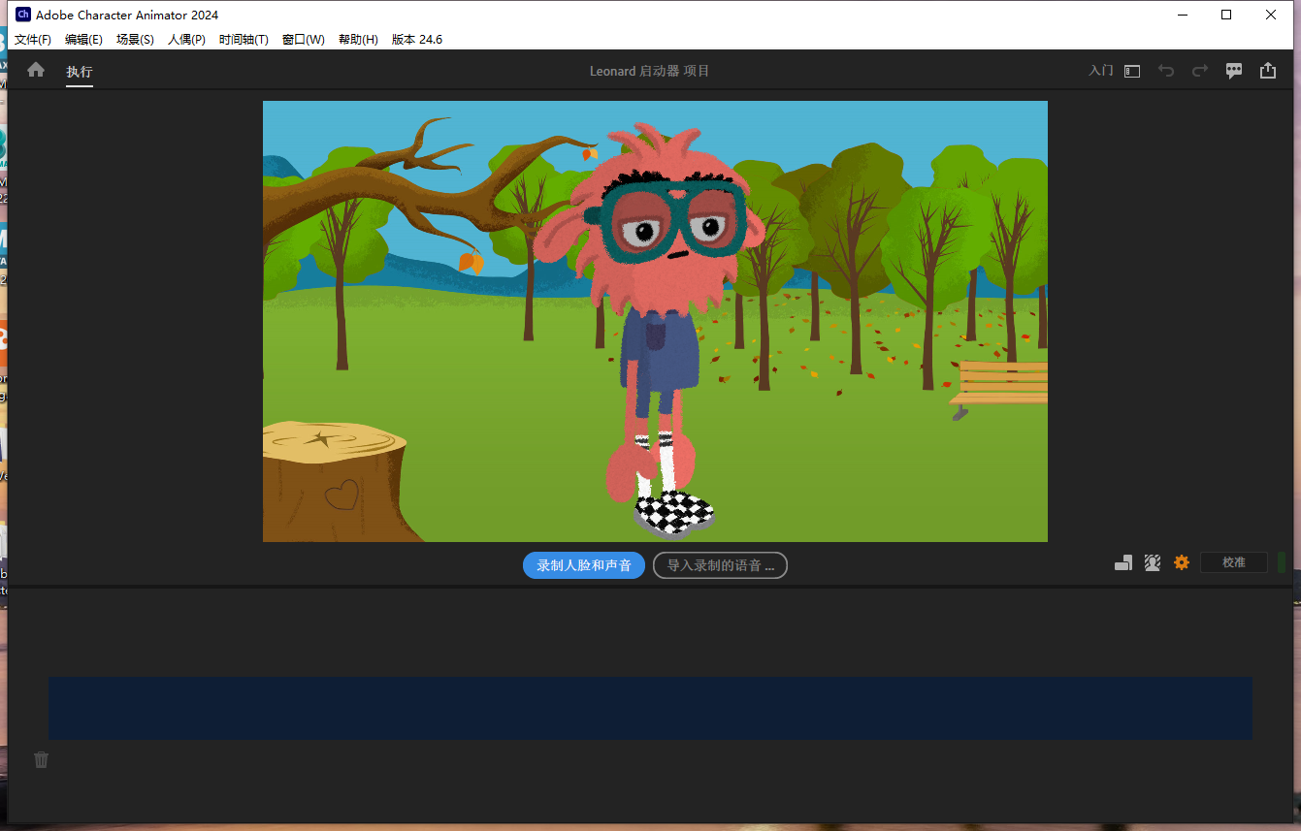The height and width of the screenshot is (831, 1301).
Task: Toggle the transparent background person icon
Action: (x=1153, y=562)
